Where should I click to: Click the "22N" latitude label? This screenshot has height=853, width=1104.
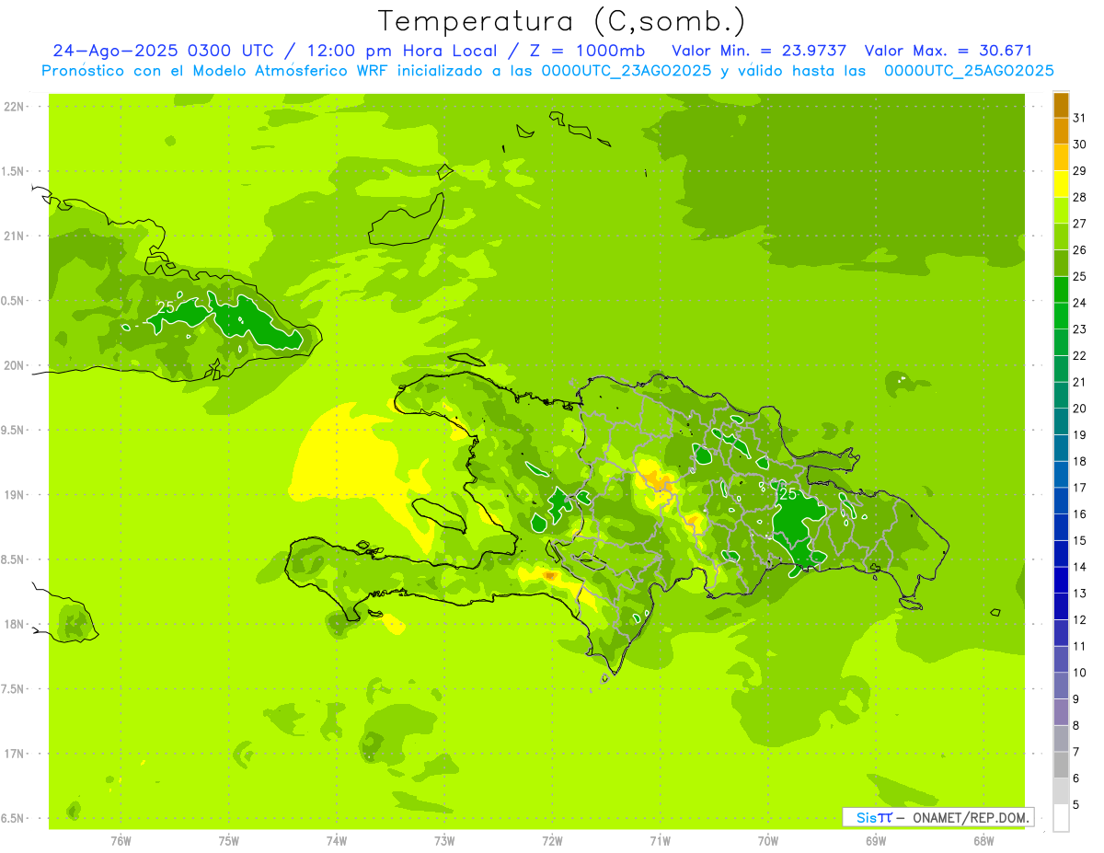[x=14, y=107]
